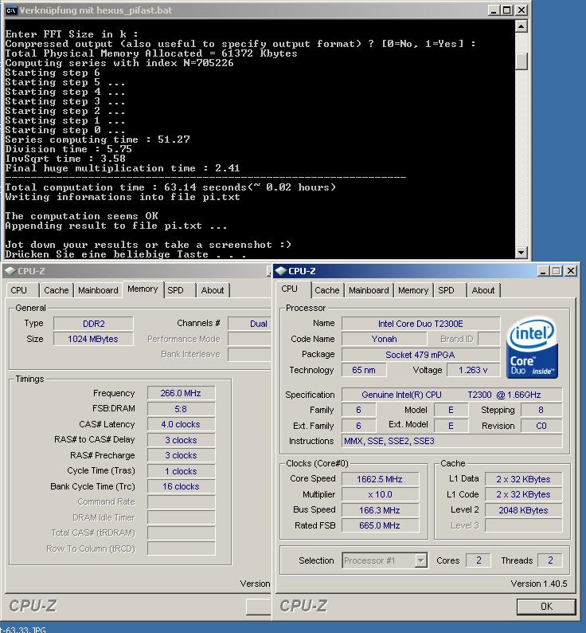Click the Cores value field
Viewport: 586px width, 633px height.
479,560
